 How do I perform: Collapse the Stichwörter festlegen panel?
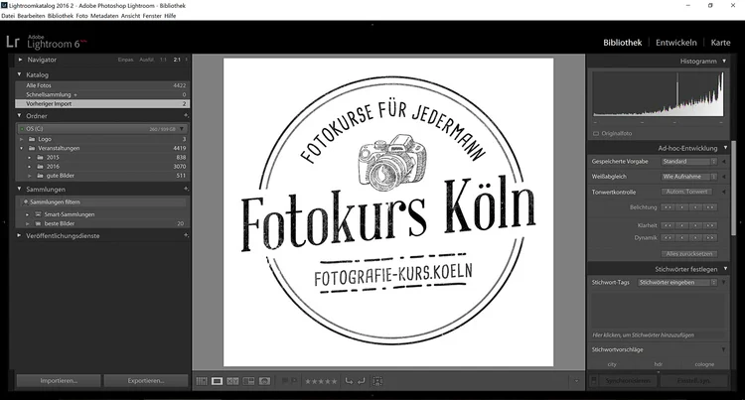pyautogui.click(x=725, y=269)
